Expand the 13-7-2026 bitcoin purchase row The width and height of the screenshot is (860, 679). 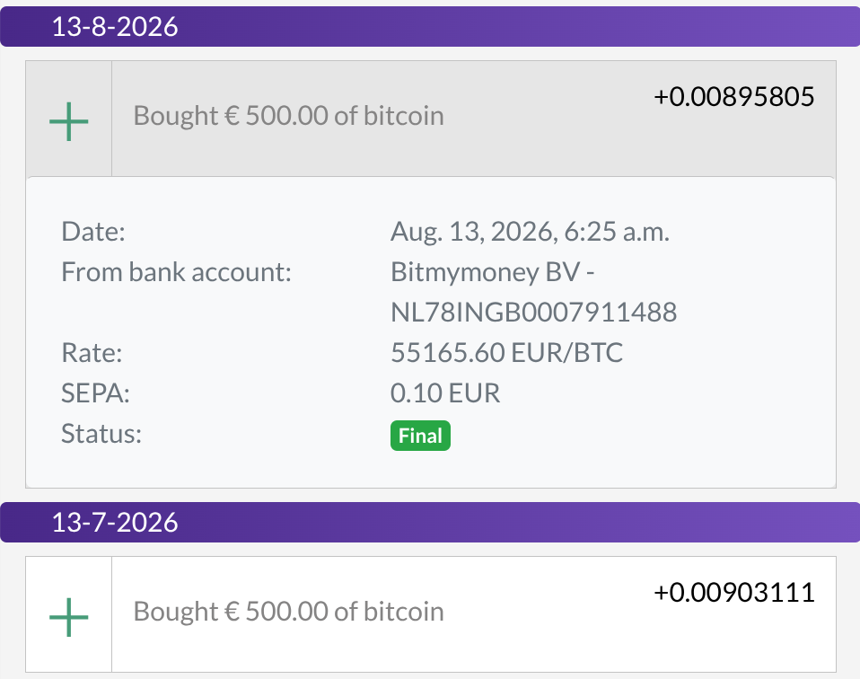[x=431, y=614]
